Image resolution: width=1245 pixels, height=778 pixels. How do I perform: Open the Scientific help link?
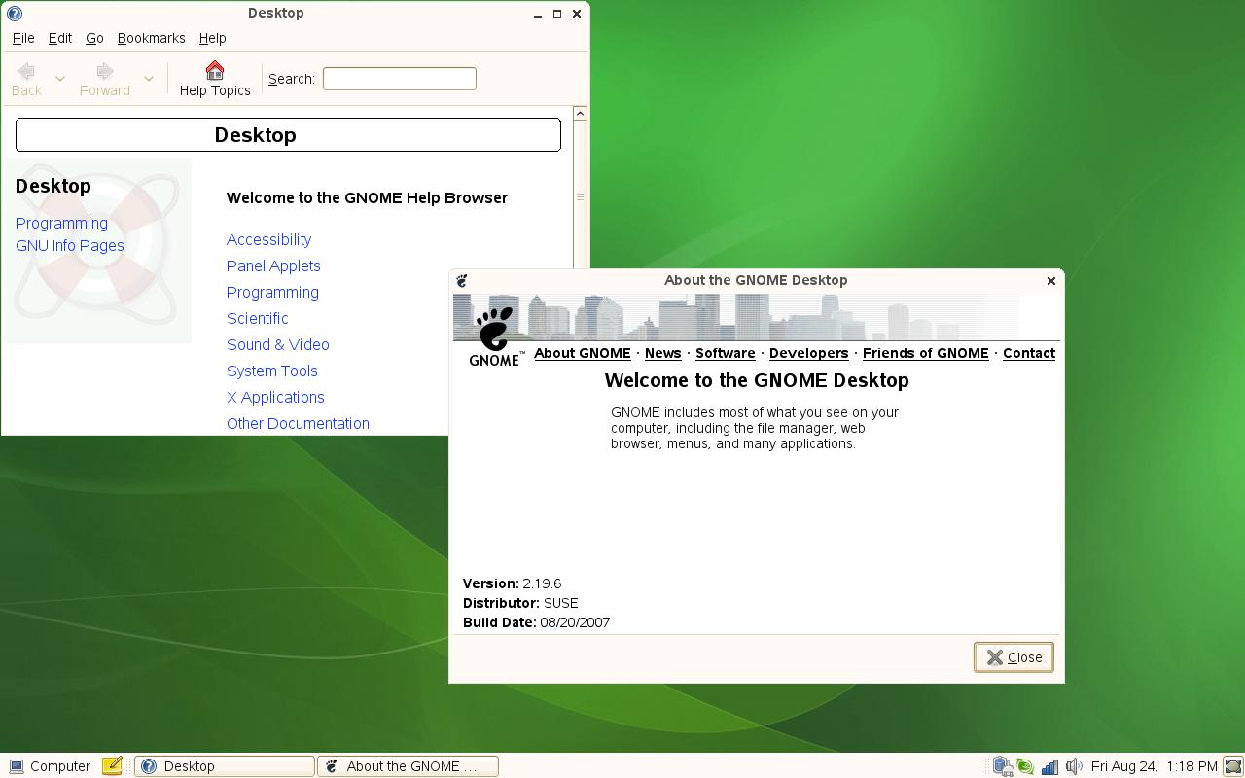257,318
